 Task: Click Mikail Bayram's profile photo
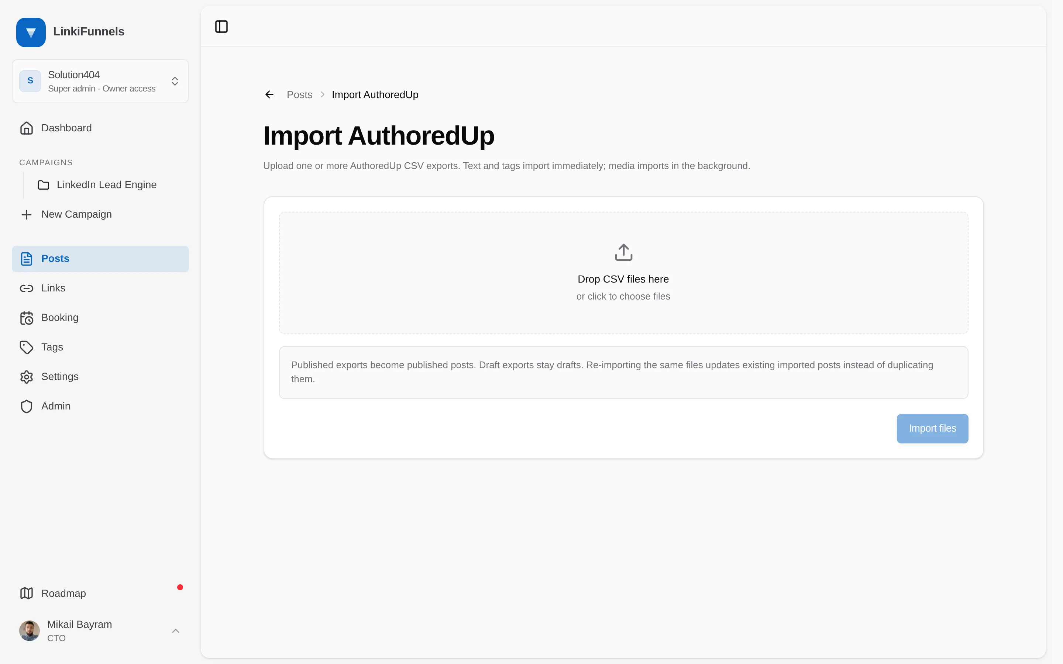[x=30, y=631]
